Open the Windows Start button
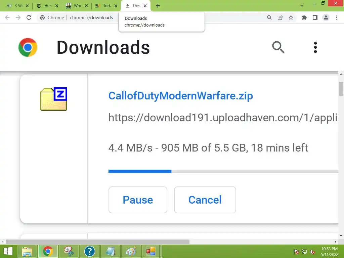The width and height of the screenshot is (344, 258). click(8, 251)
